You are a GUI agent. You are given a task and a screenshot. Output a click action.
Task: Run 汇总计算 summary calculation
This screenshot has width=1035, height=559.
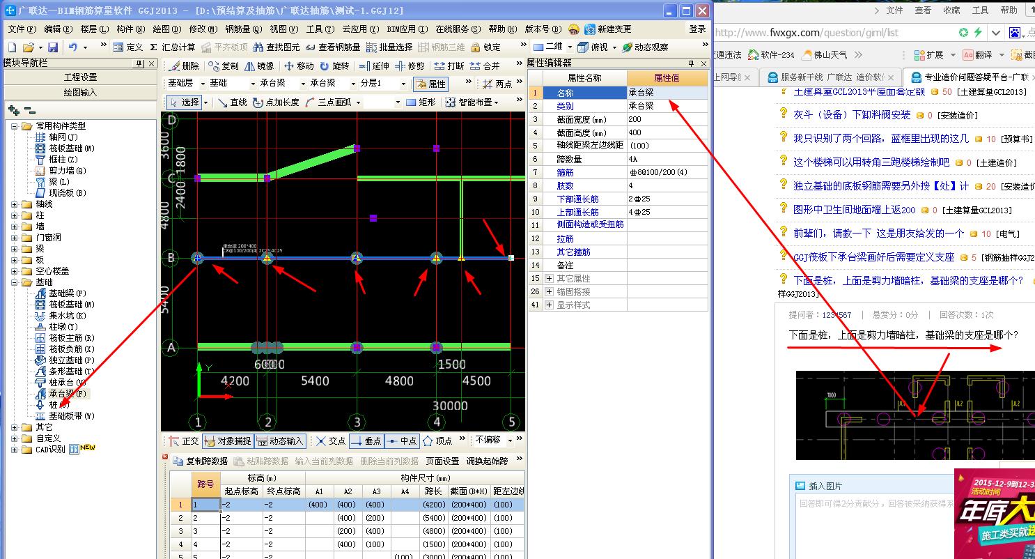[x=173, y=47]
